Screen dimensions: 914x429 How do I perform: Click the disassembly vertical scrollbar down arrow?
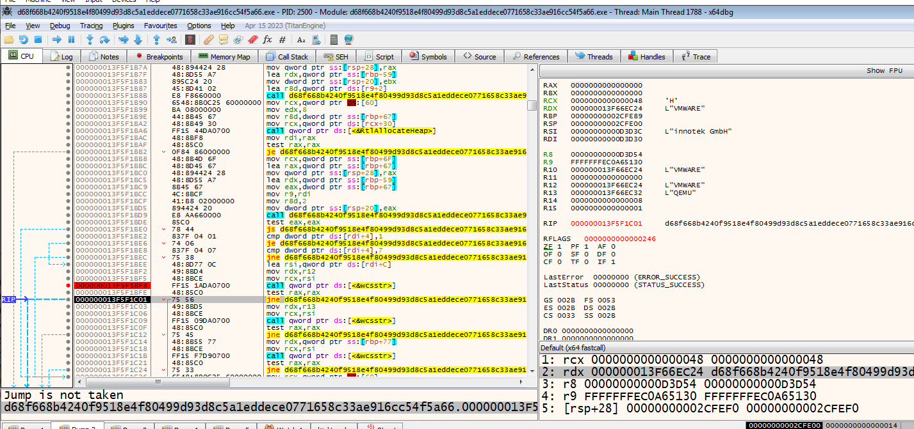532,370
